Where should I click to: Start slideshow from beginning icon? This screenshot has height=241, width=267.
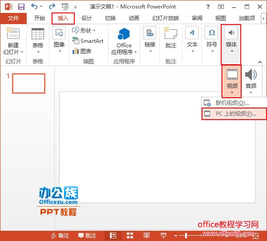(x=65, y=7)
